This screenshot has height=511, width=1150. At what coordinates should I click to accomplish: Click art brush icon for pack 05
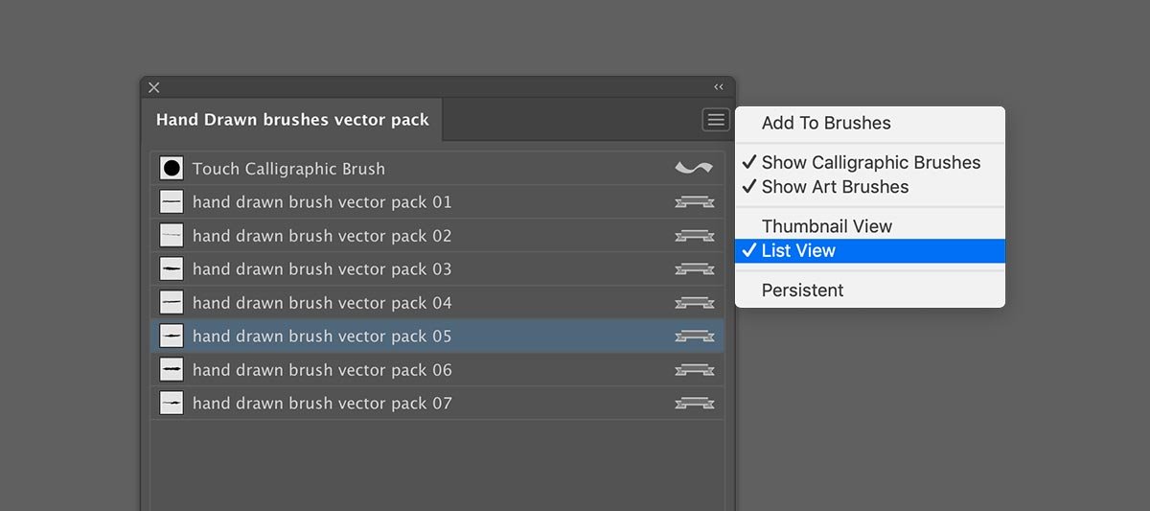click(694, 337)
